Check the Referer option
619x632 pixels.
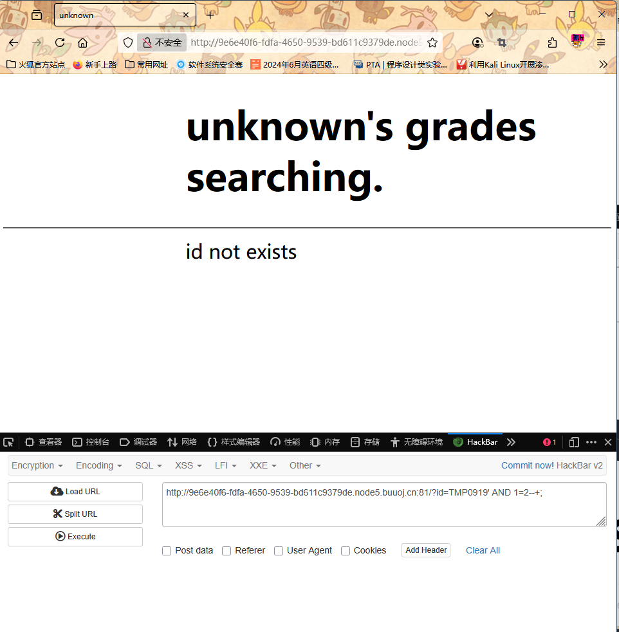pyautogui.click(x=226, y=551)
